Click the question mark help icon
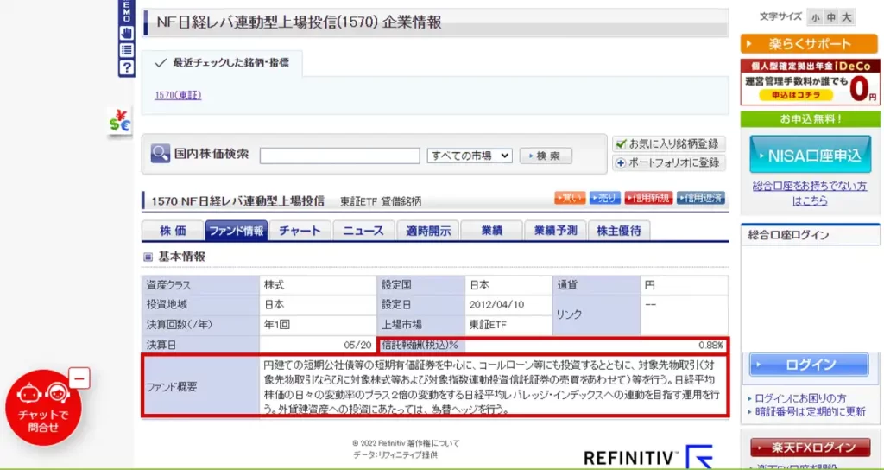Viewport: 884px width, 470px height. point(126,68)
